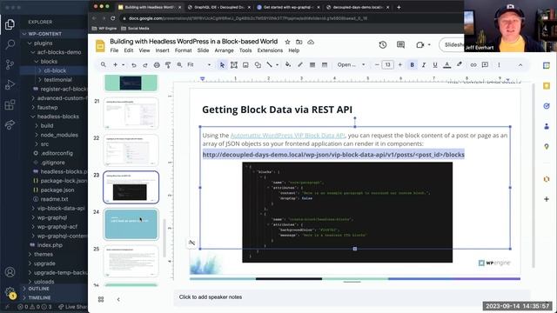The image size is (557, 313).
Task: Click to add speaker notes
Action: 211,297
